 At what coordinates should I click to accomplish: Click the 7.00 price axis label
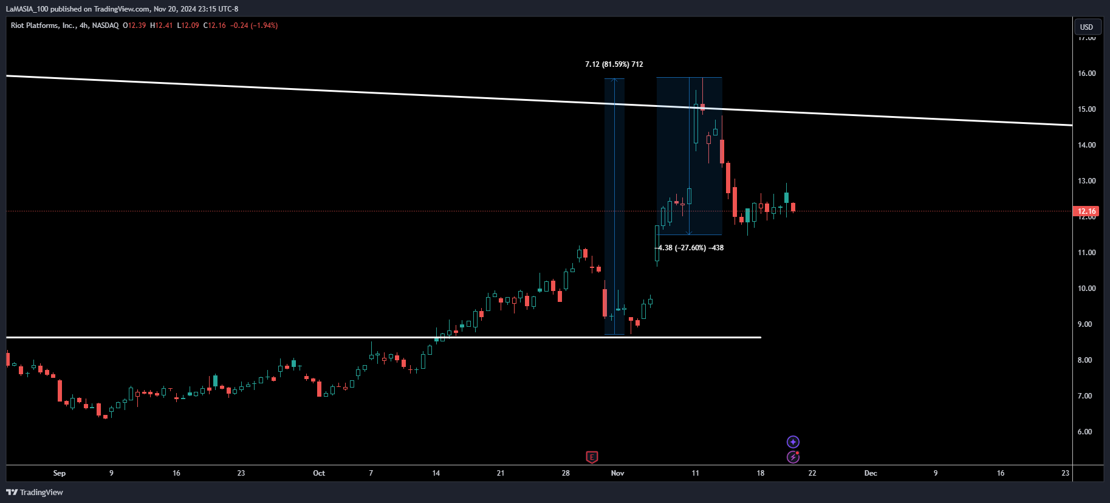point(1084,396)
